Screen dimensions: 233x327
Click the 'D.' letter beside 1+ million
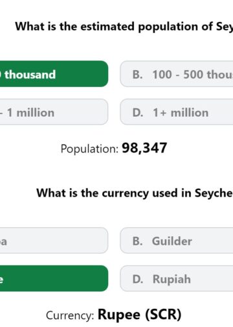138,112
